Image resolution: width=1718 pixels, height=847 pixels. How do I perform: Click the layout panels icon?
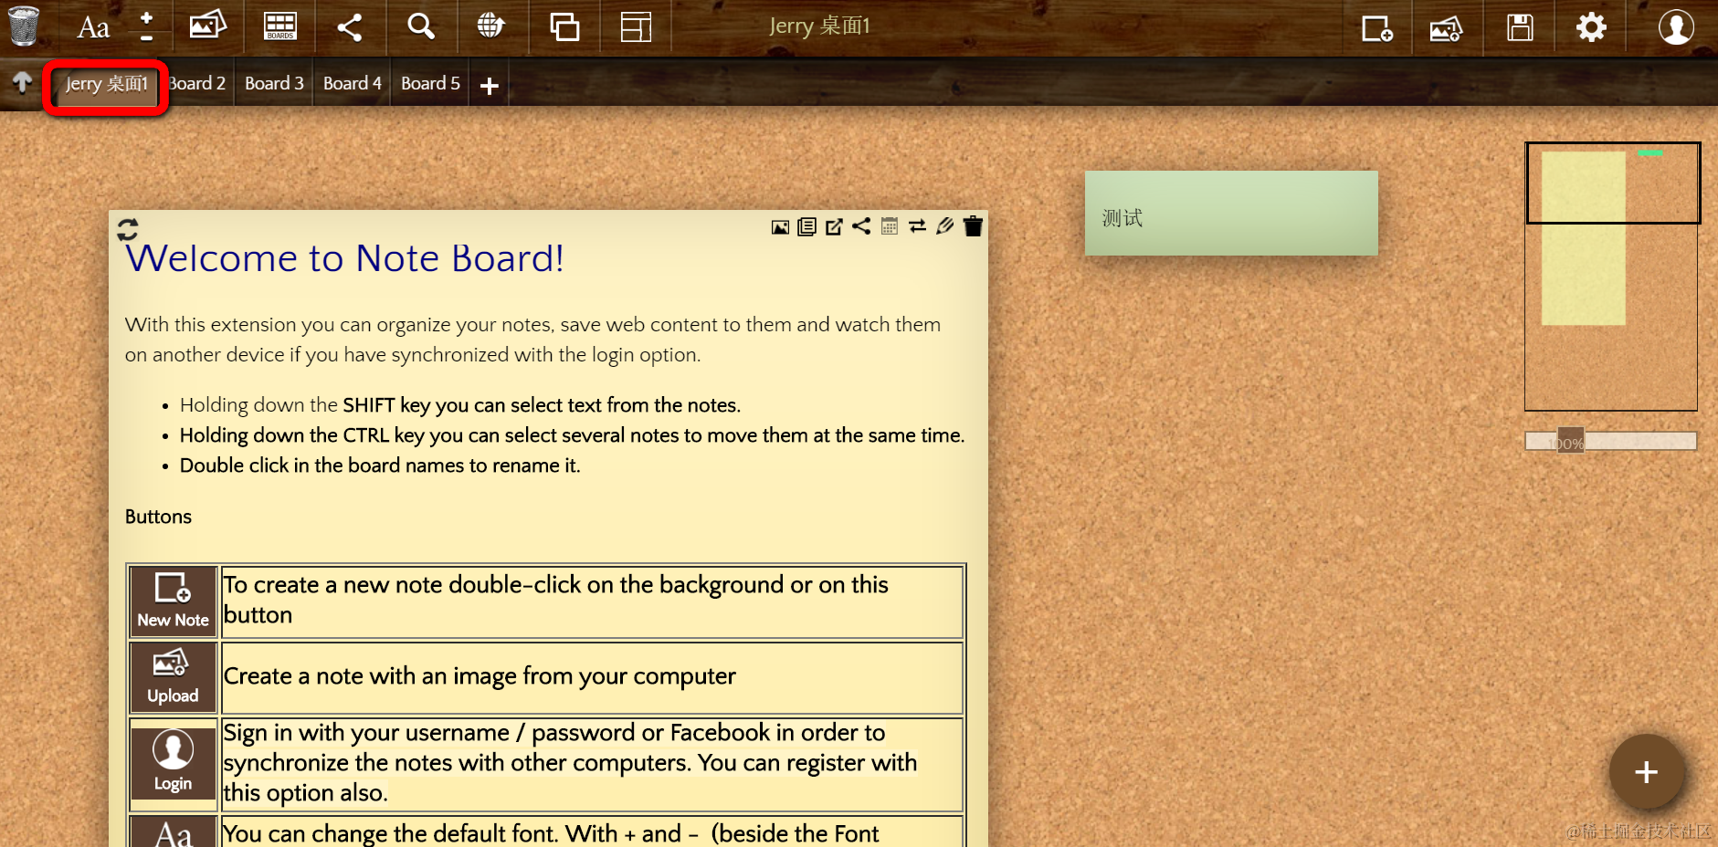(636, 26)
